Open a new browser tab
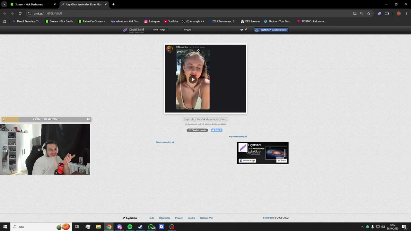Image resolution: width=411 pixels, height=231 pixels. point(113,4)
